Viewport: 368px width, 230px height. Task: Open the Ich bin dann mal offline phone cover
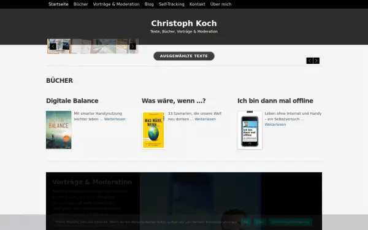(x=250, y=130)
